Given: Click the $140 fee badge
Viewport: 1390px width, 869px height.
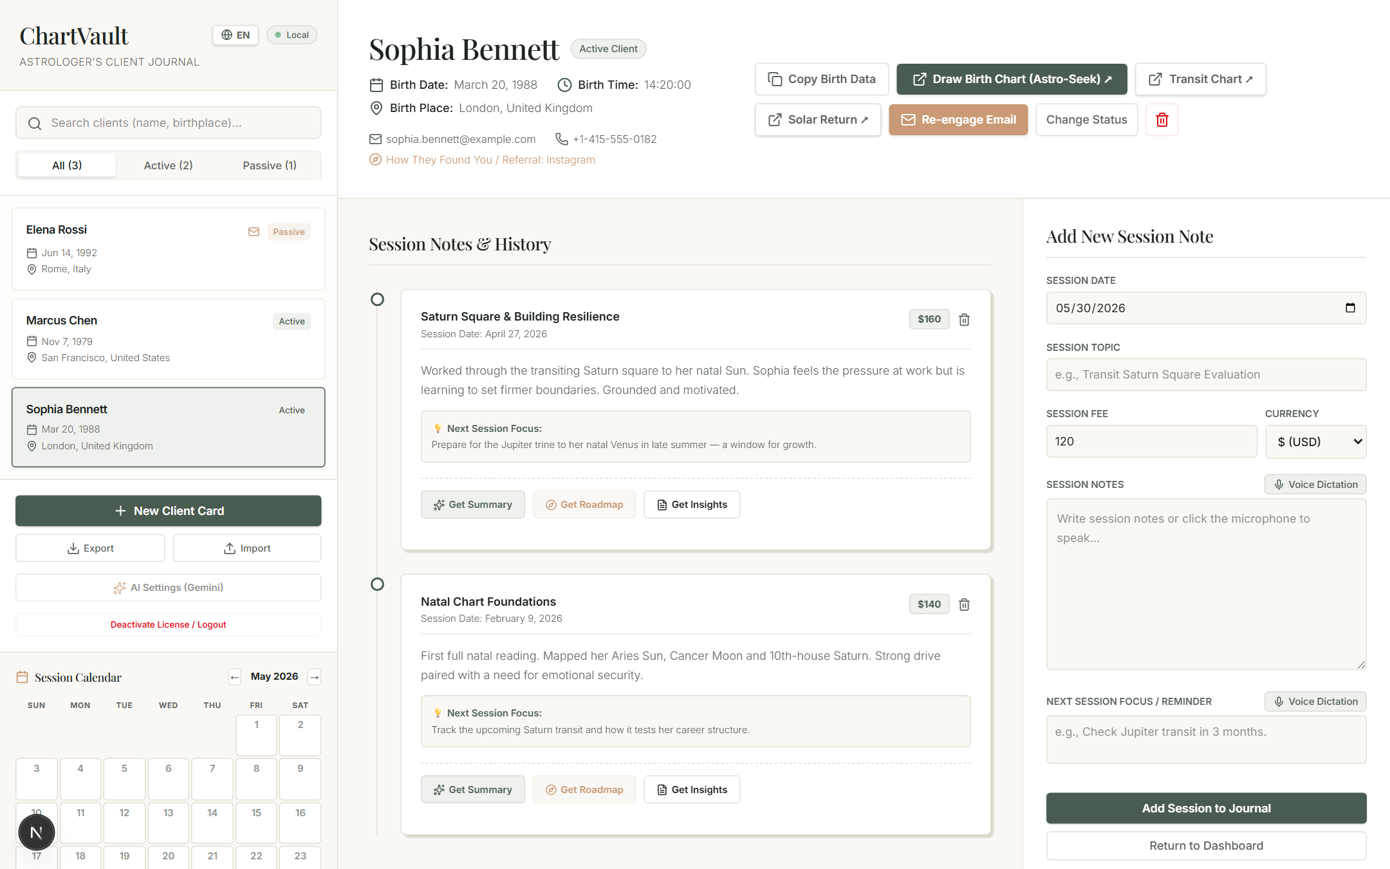Looking at the screenshot, I should tap(929, 604).
